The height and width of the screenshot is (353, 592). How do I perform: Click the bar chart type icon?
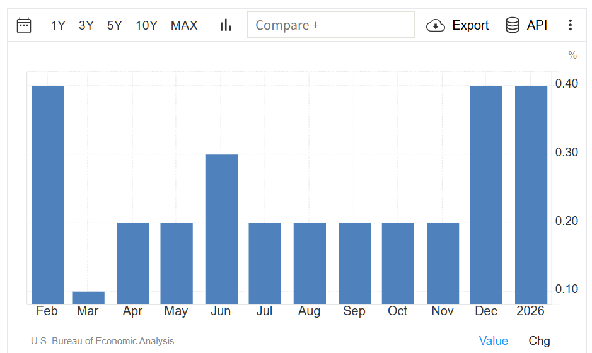tap(226, 25)
